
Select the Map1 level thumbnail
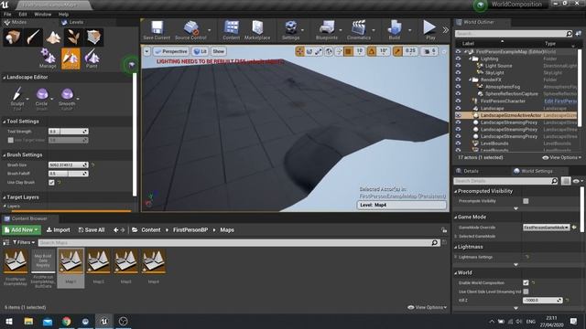(x=71, y=268)
